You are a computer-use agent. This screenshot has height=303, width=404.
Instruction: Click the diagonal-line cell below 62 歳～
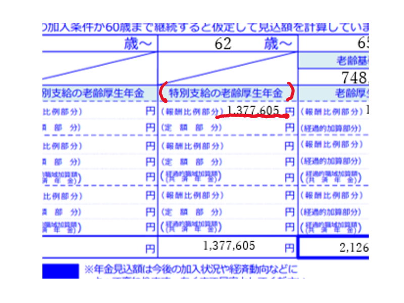tap(227, 68)
